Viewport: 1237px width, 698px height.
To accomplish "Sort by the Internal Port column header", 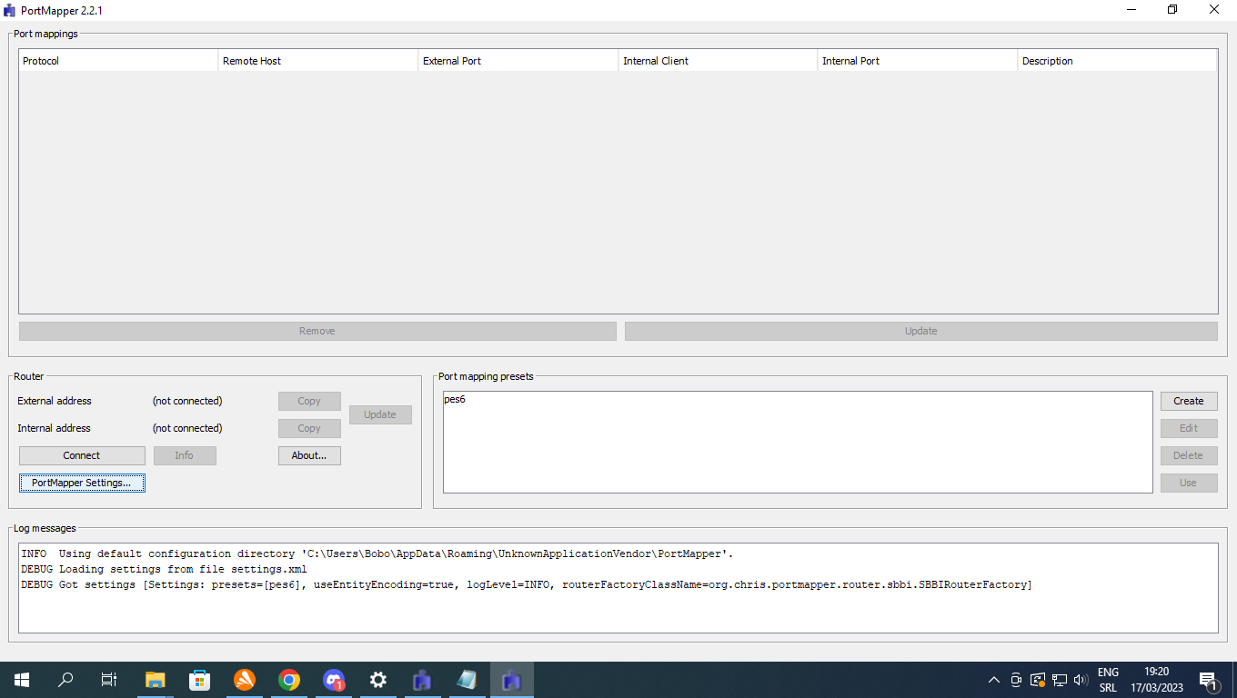I will 917,61.
